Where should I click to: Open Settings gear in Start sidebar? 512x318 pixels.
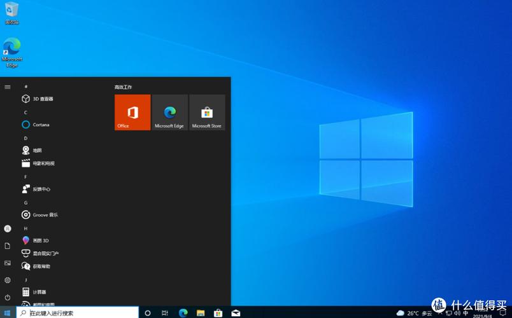tap(8, 280)
